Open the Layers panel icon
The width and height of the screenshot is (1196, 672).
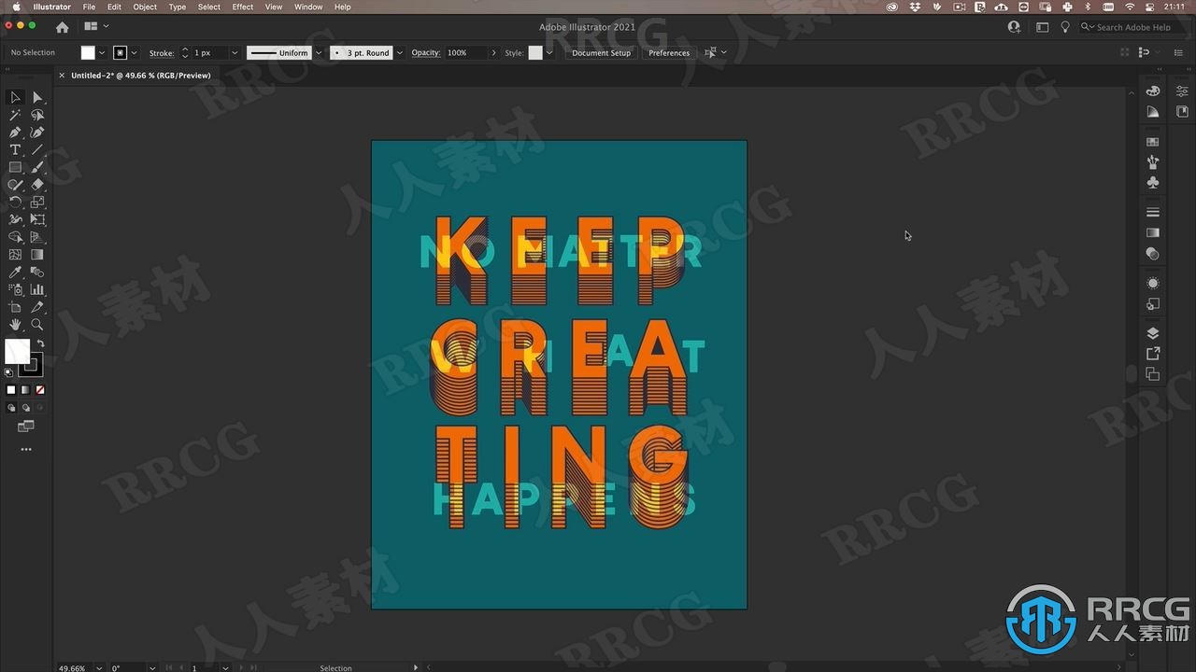[1153, 333]
